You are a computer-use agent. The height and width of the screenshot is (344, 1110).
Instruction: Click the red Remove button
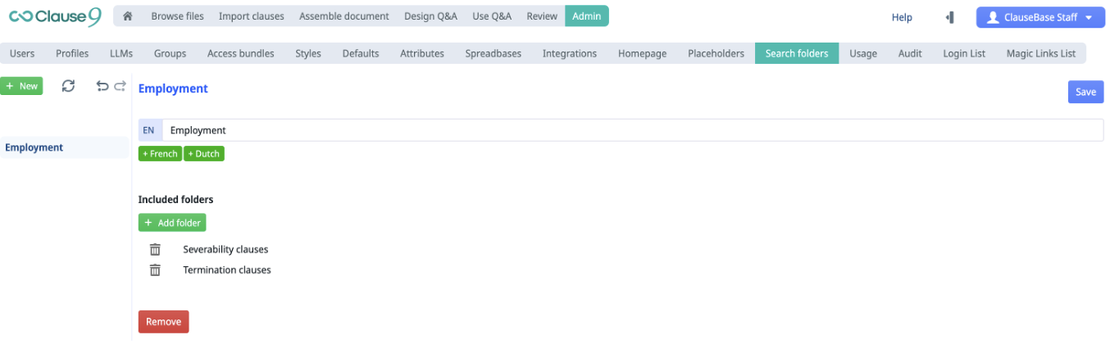(163, 322)
